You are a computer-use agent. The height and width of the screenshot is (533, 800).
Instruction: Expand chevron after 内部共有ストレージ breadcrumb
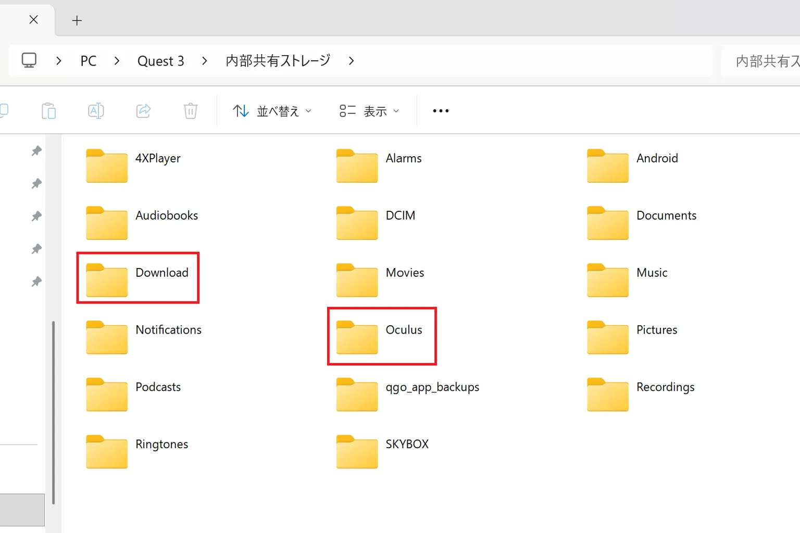351,61
